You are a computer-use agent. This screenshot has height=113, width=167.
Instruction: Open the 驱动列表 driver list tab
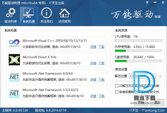point(11,15)
